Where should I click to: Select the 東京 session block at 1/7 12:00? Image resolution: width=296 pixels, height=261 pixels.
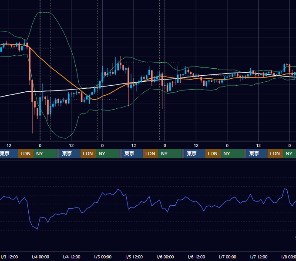pyautogui.click(x=257, y=154)
